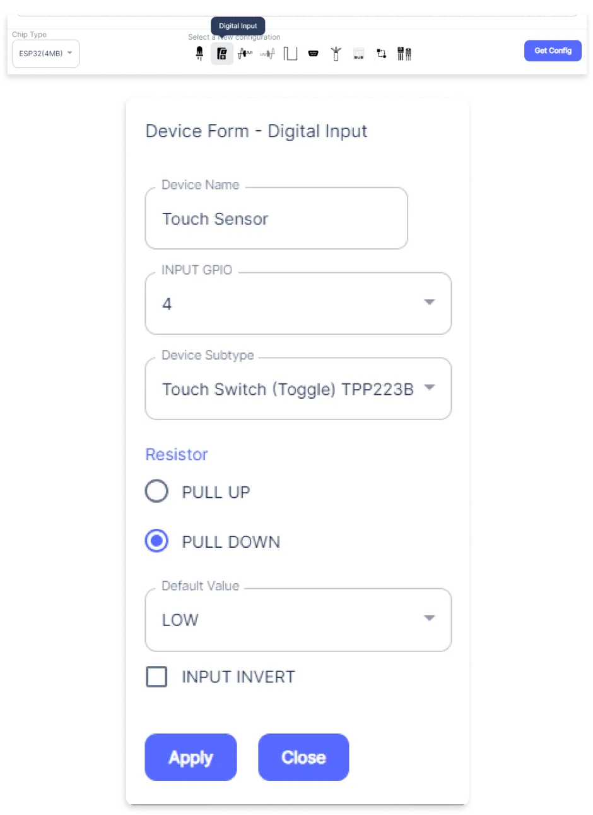The image size is (593, 815).
Task: Select the LED digital output icon
Action: (199, 54)
